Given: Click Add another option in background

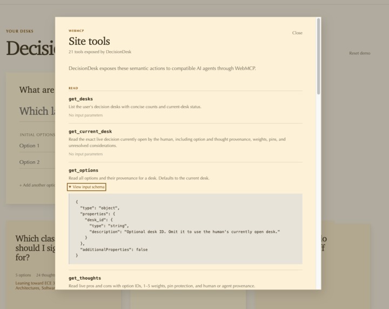Looking at the screenshot, I should pos(37,185).
